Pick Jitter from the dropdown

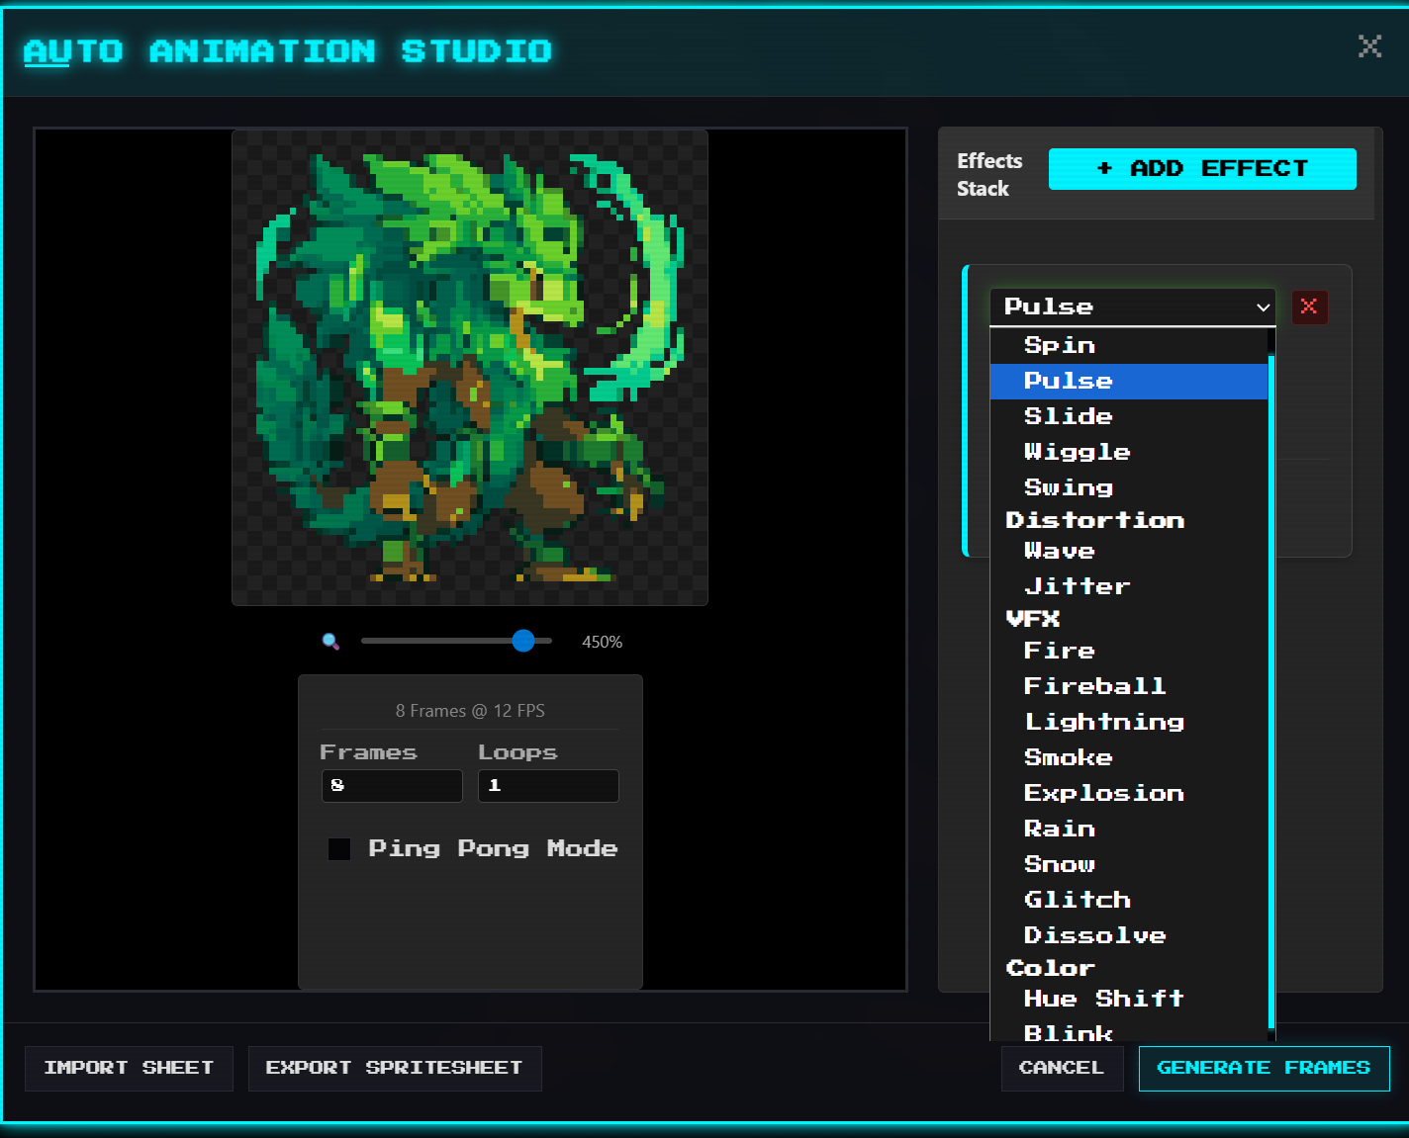tap(1129, 587)
